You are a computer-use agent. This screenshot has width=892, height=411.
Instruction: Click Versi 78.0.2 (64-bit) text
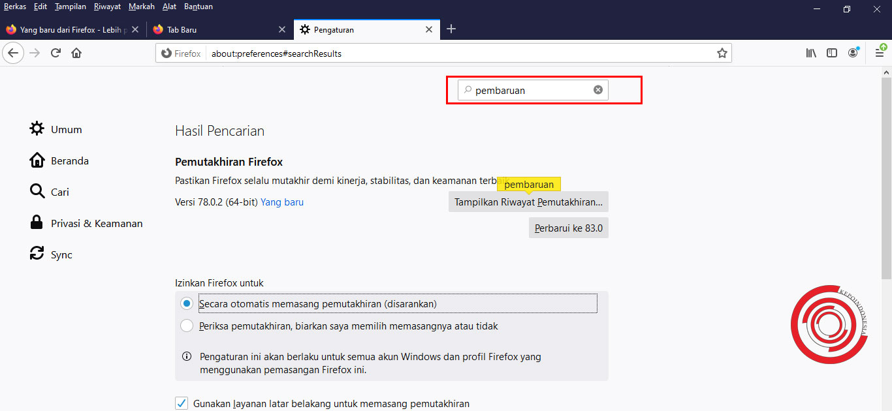pos(216,202)
